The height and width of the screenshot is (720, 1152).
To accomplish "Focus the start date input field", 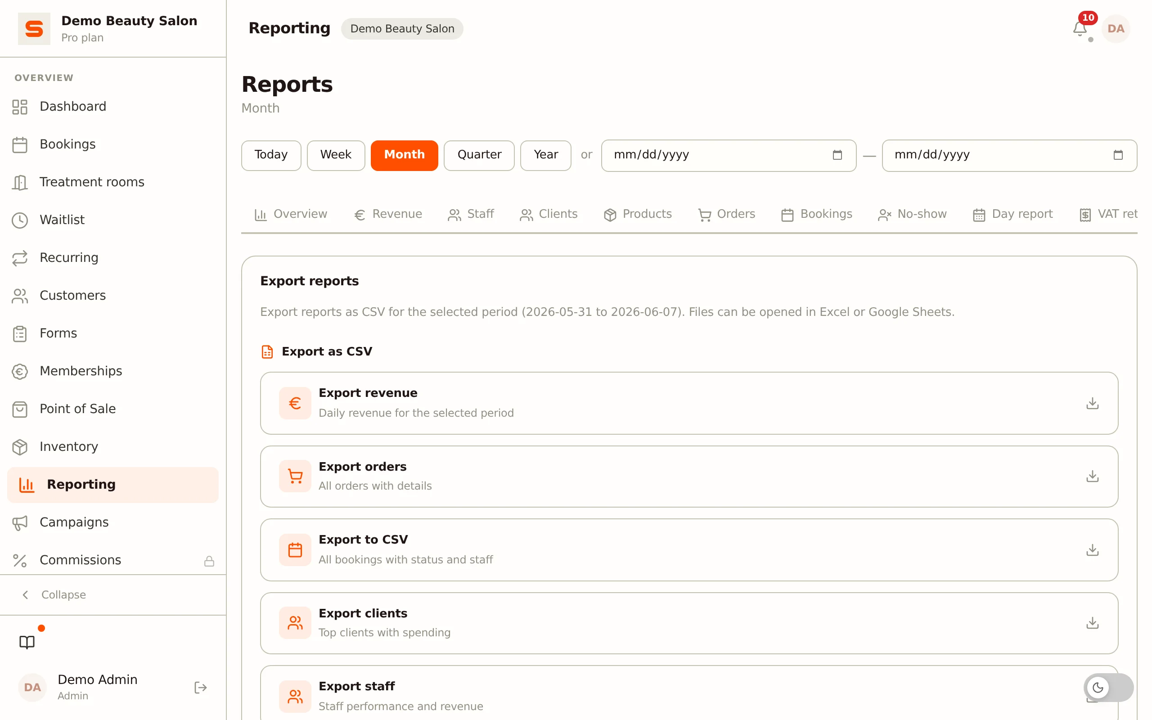I will click(x=729, y=155).
